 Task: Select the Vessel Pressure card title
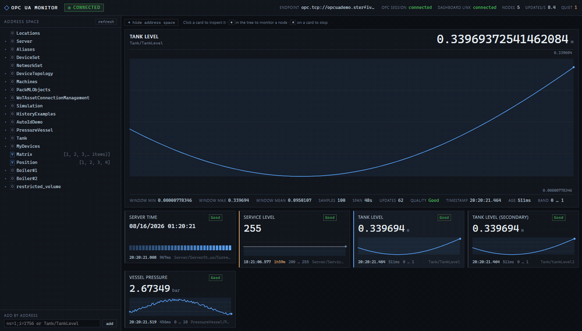pos(148,277)
